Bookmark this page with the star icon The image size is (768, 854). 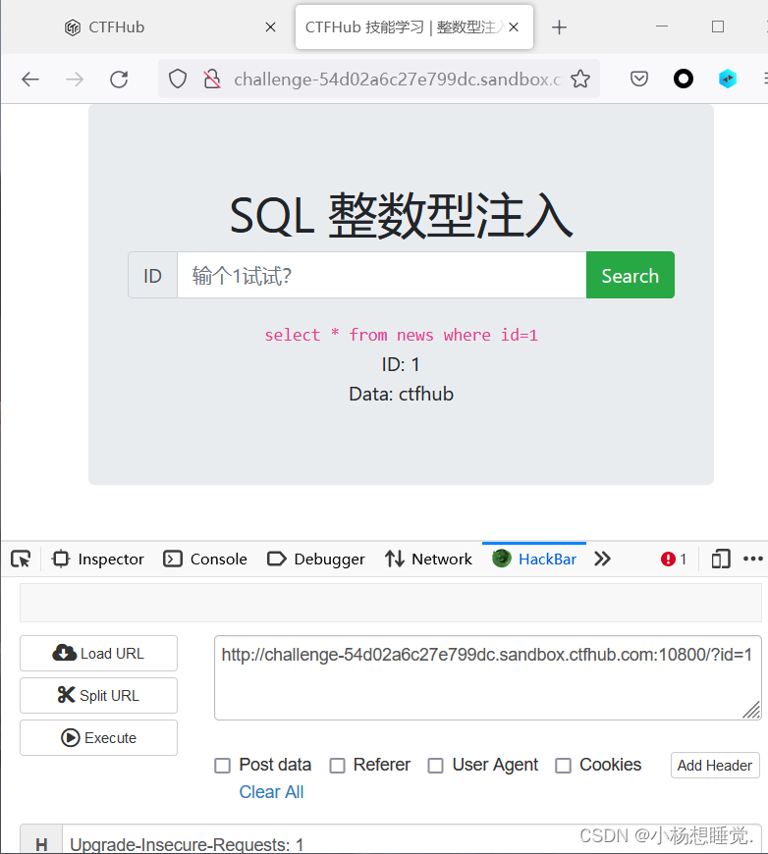click(580, 80)
